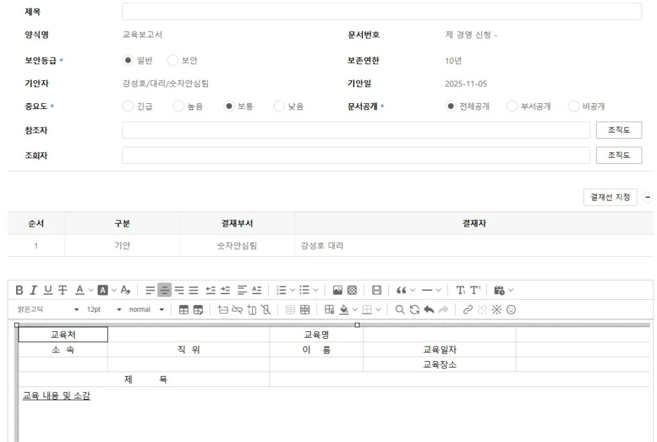Click the insert image icon
Image resolution: width=657 pixels, height=442 pixels.
pos(337,290)
